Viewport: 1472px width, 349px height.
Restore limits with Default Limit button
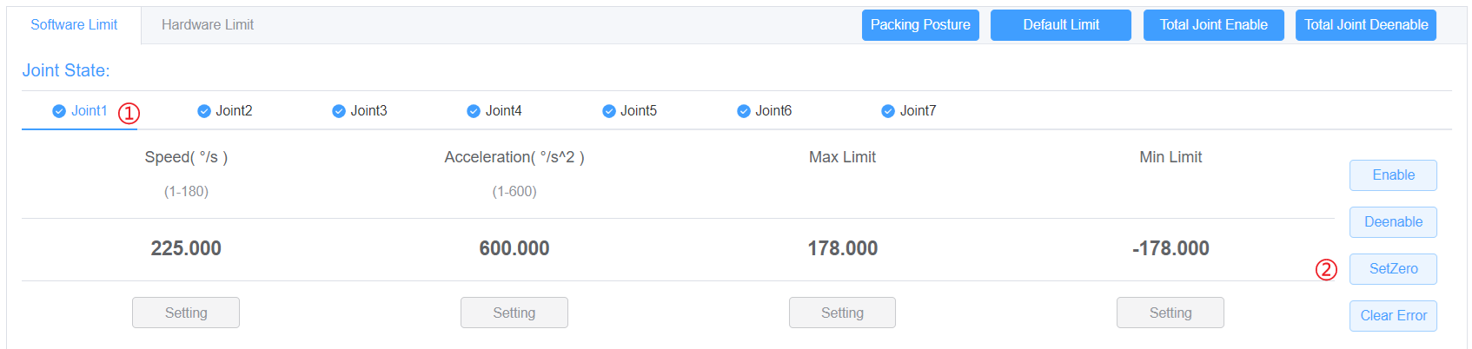[1060, 25]
